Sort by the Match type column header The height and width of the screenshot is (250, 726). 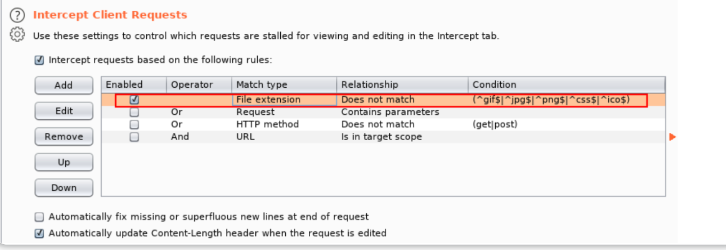click(262, 85)
